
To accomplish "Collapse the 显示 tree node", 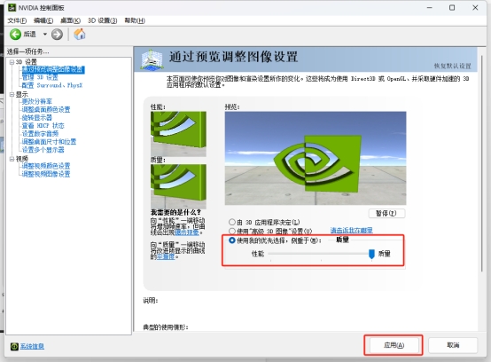I will 12,94.
